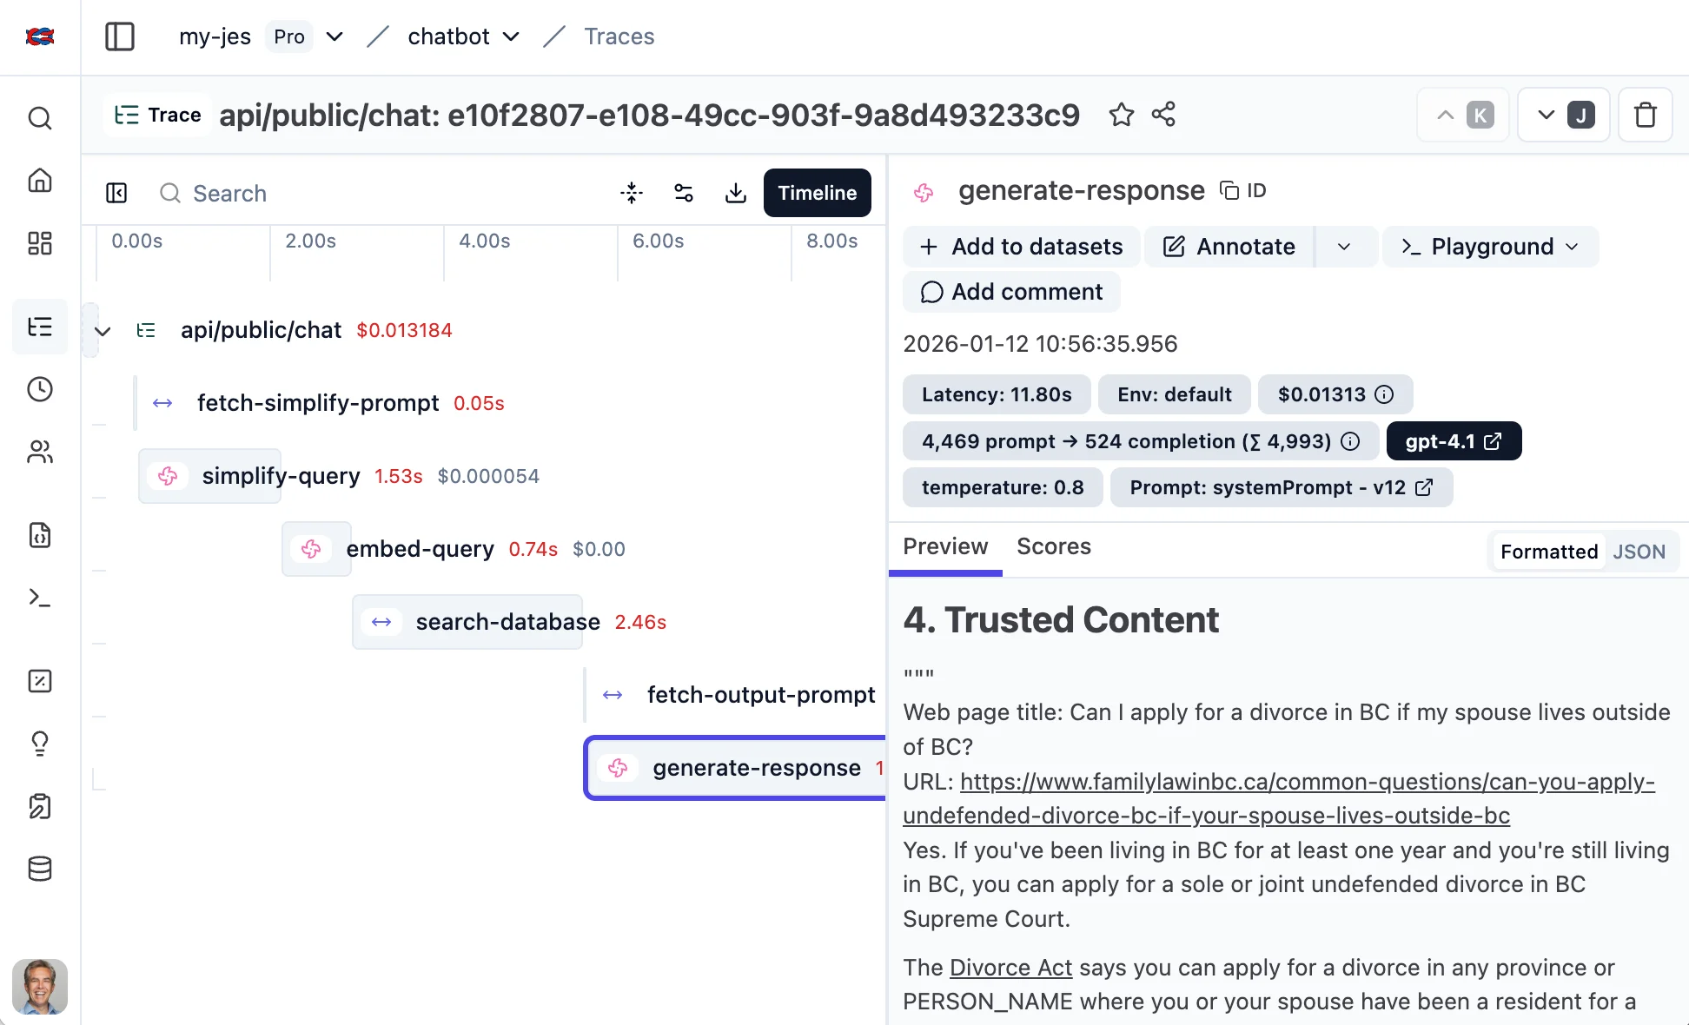Delete the trace with trash icon
This screenshot has height=1025, width=1689.
tap(1645, 115)
